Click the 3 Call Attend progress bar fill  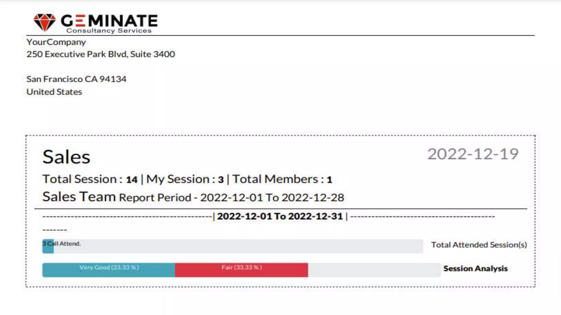(x=48, y=247)
